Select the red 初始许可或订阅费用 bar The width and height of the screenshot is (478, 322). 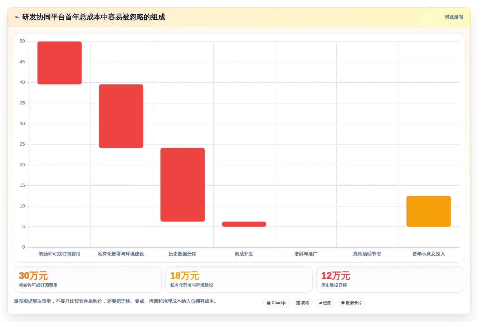click(x=59, y=63)
